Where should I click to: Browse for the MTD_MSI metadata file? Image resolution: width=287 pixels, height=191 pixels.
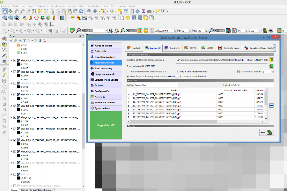tap(271, 66)
